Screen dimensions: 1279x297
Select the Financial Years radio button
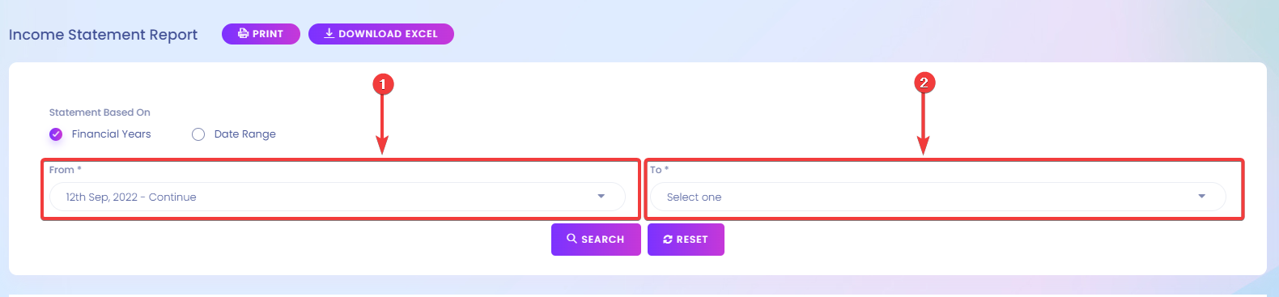click(56, 134)
